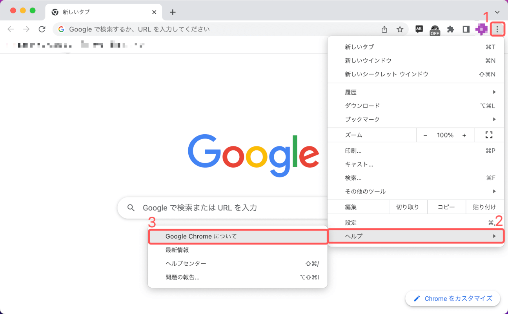This screenshot has height=314, width=508.
Task: Click the ズーム label in the menu
Action: click(x=354, y=135)
